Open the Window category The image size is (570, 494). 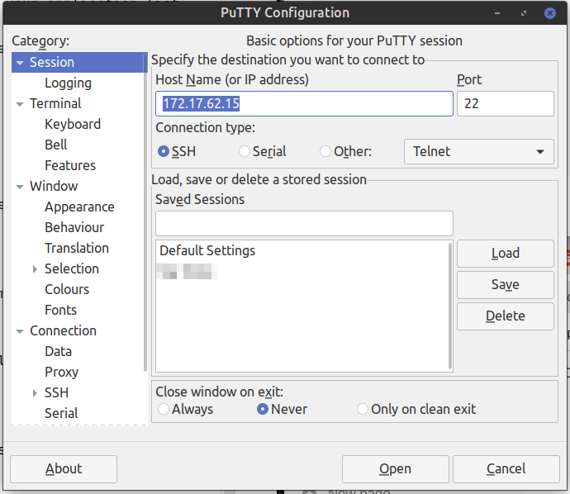[x=54, y=186]
